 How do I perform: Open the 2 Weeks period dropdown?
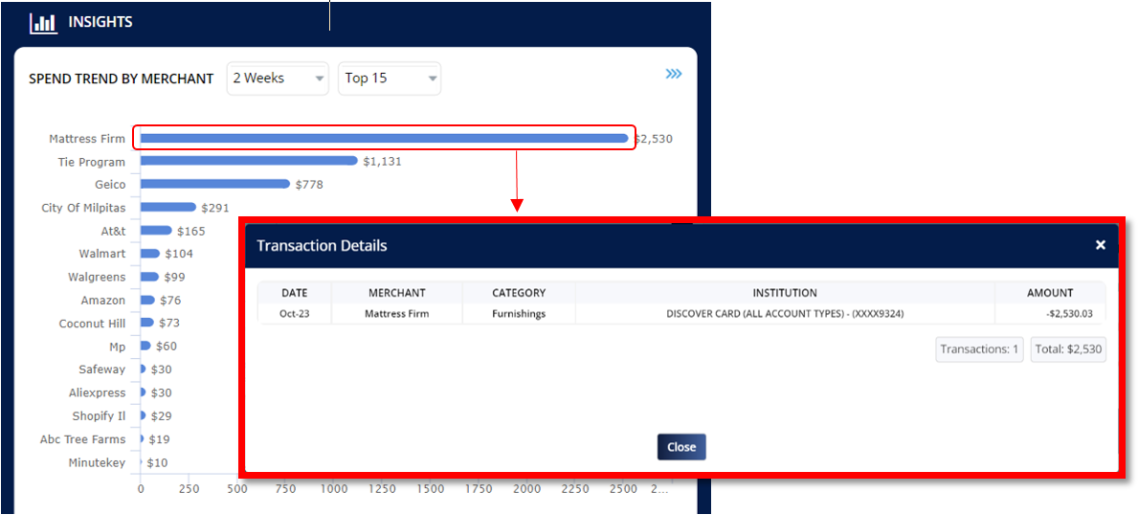pyautogui.click(x=278, y=78)
